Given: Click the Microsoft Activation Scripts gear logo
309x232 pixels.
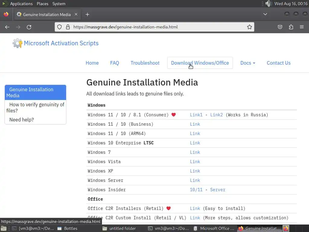Looking at the screenshot, I should click(x=17, y=43).
